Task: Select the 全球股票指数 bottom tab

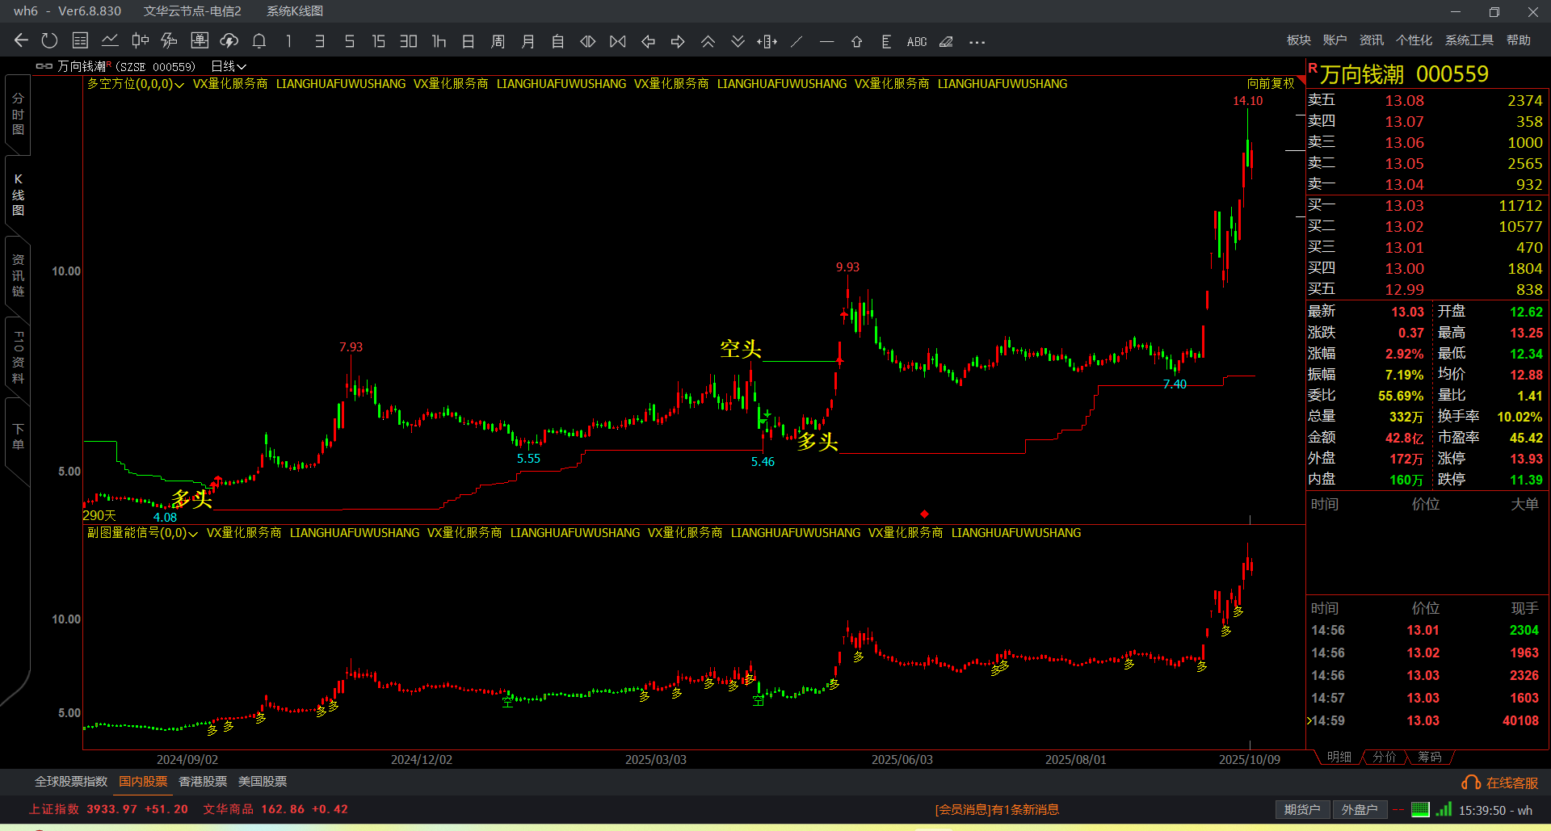Action: click(x=71, y=782)
